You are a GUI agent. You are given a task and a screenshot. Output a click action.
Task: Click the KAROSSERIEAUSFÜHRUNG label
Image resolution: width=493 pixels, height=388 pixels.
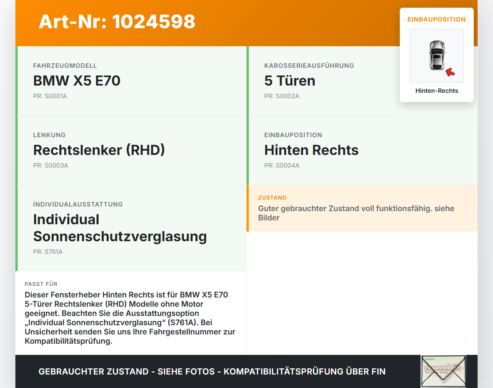tap(309, 66)
